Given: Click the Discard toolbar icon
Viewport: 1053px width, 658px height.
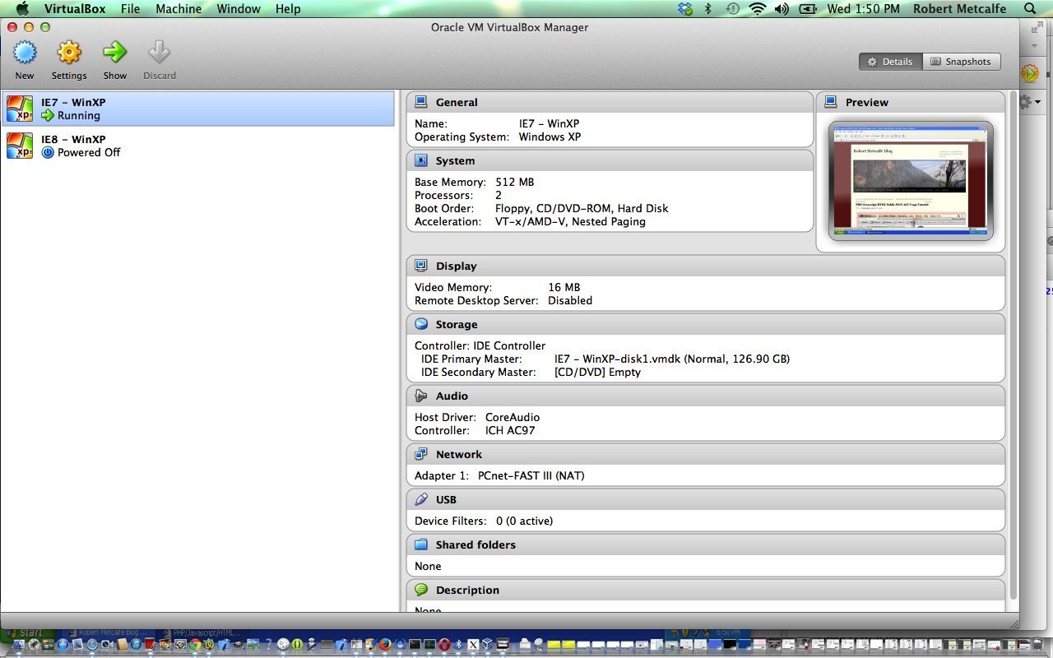Looking at the screenshot, I should (159, 53).
